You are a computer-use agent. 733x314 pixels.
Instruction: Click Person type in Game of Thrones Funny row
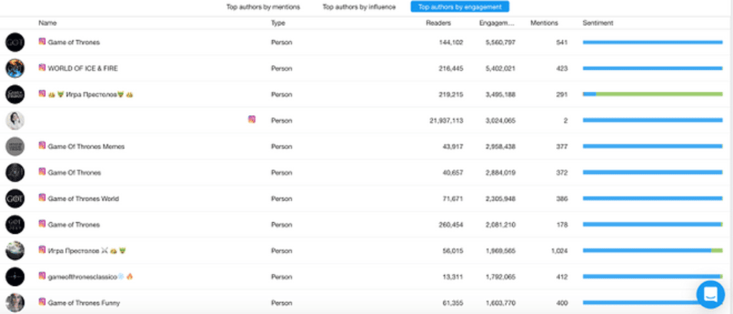coord(281,303)
